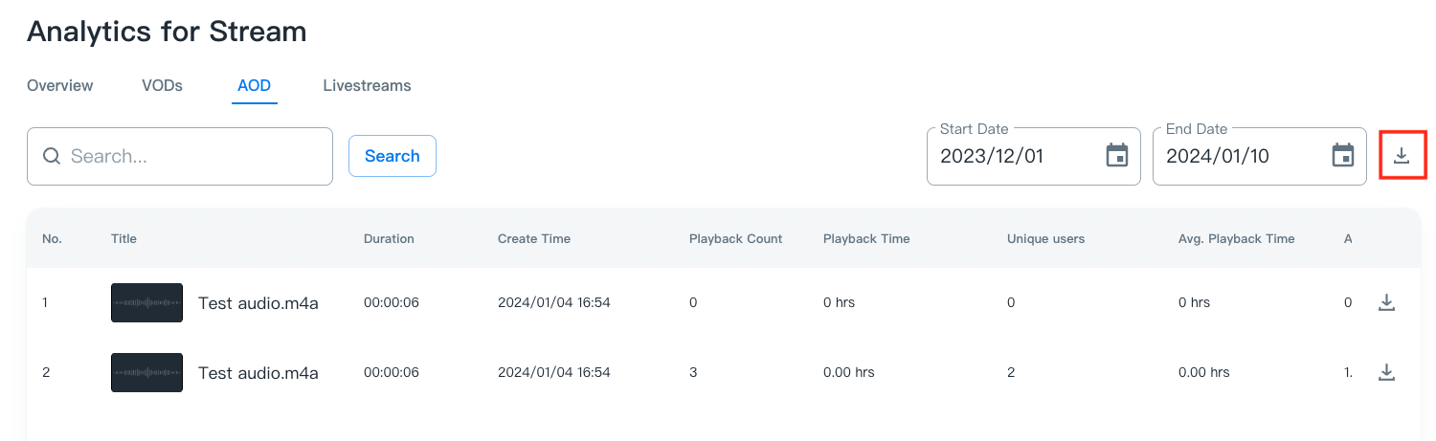The height and width of the screenshot is (441, 1436).
Task: Open the waveform thumbnail in row 1
Action: 146,302
